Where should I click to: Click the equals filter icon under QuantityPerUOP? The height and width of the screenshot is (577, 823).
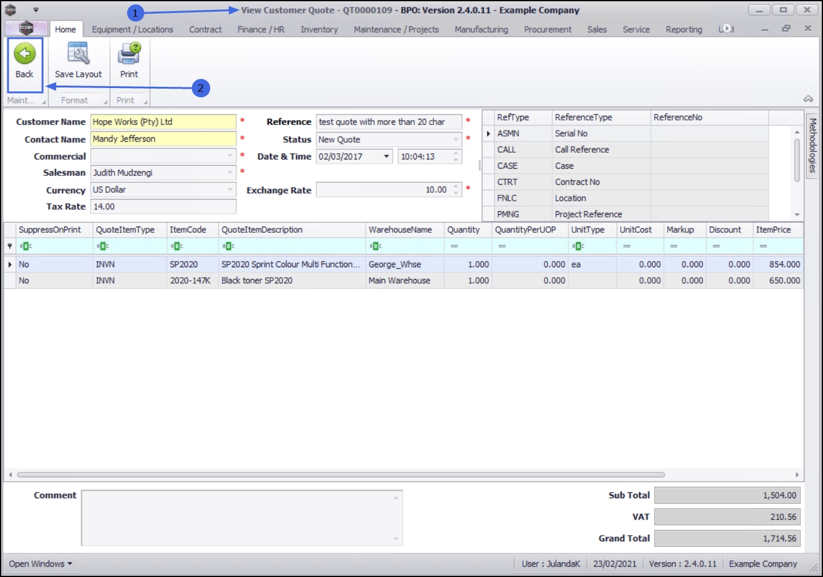coord(502,246)
